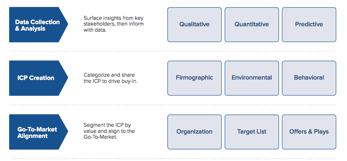Click dashed divider below Go-To-Market row

click(173, 158)
